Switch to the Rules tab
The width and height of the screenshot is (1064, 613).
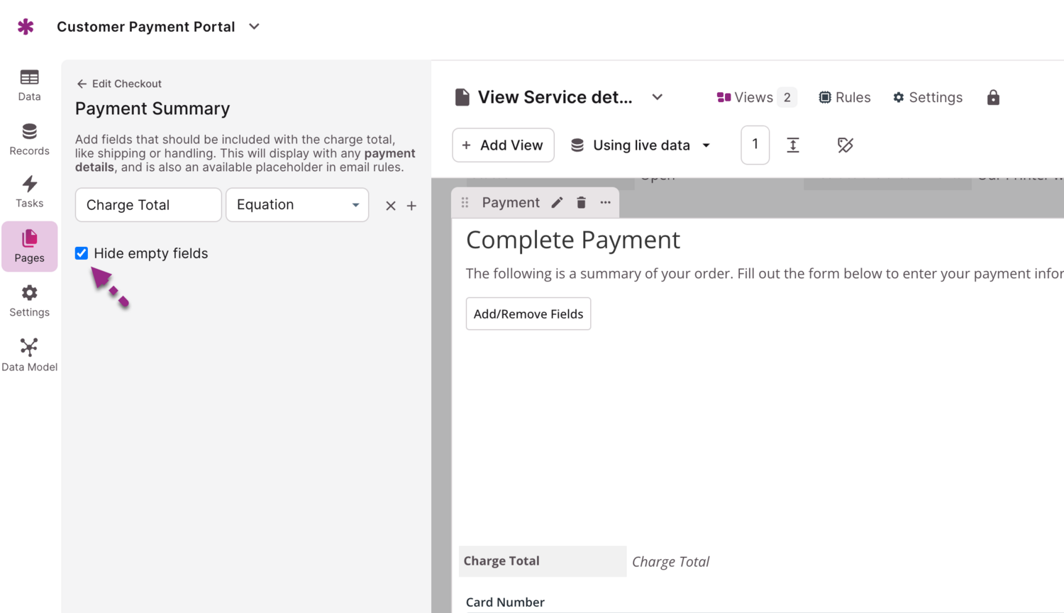coord(844,97)
